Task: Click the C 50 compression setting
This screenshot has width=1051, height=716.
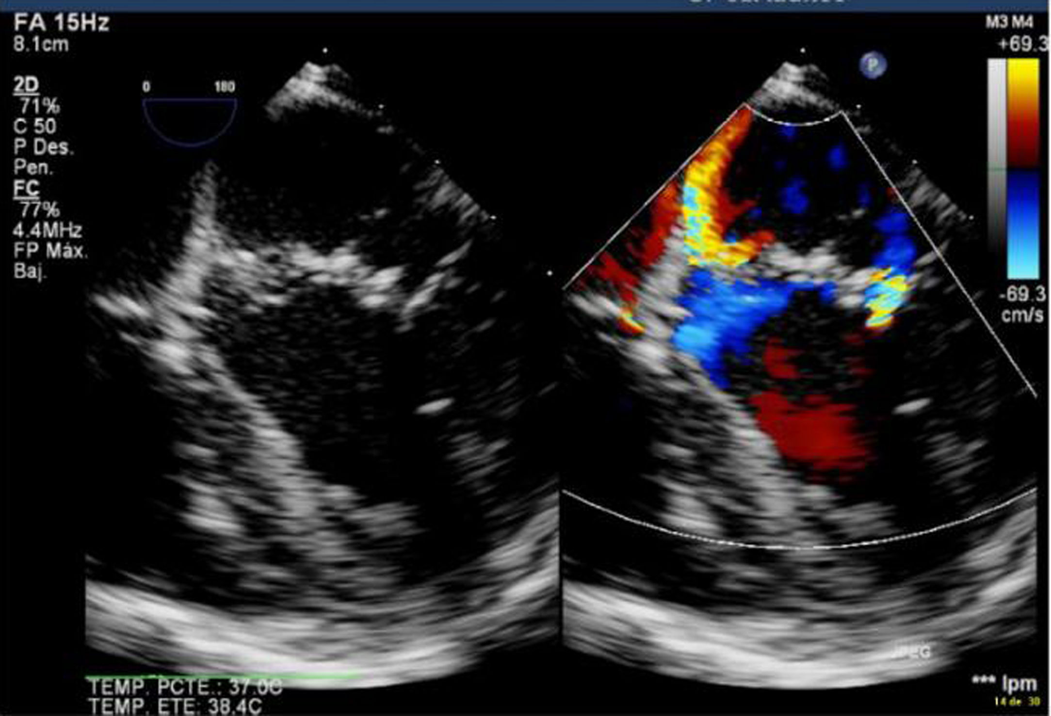Action: [x=35, y=127]
